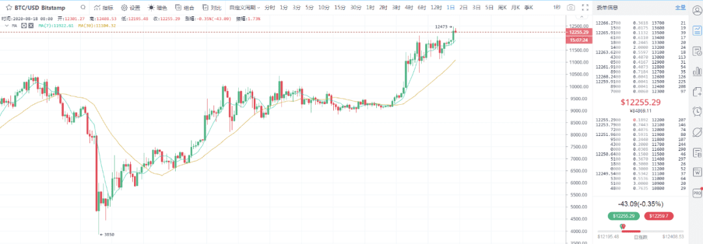Click the 12473 high marker on chart
The image size is (703, 244).
(443, 27)
